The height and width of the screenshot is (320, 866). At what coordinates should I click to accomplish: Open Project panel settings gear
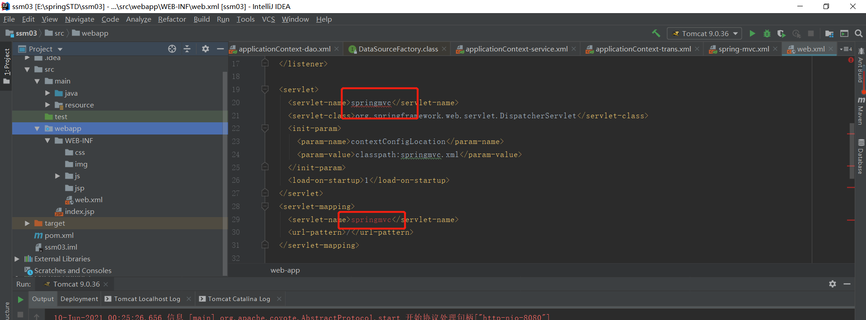tap(206, 49)
